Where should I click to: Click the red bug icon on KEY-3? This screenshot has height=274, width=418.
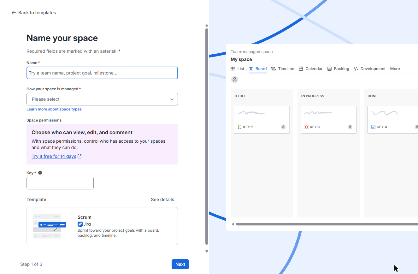coord(306,127)
